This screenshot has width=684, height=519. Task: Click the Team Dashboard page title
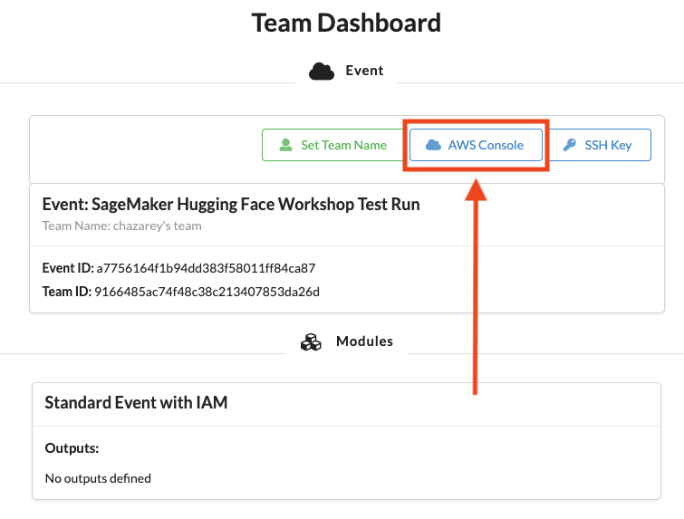[346, 23]
